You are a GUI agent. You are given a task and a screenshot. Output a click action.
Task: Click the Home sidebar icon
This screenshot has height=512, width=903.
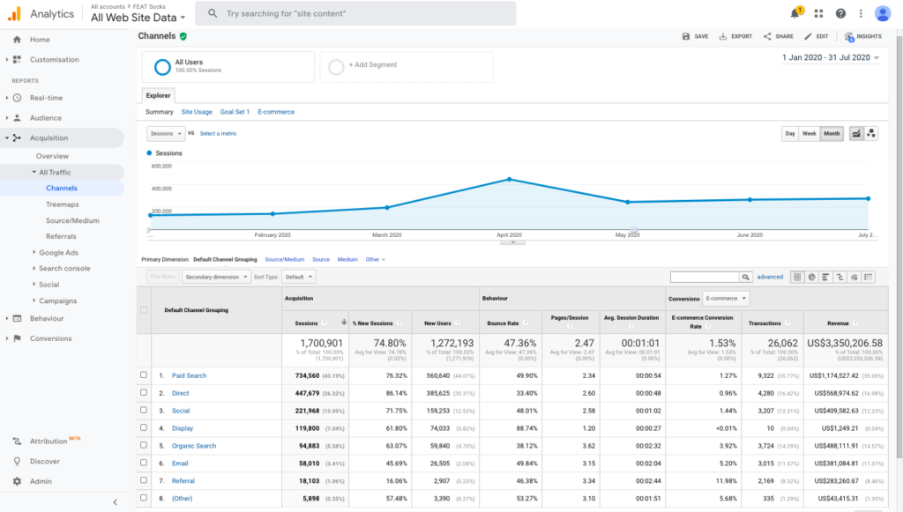(17, 40)
